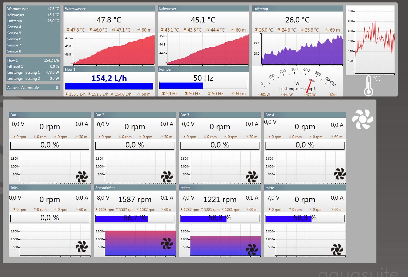This screenshot has width=408, height=277.
Task: Click the Pumpe panel header
Action: click(203, 69)
